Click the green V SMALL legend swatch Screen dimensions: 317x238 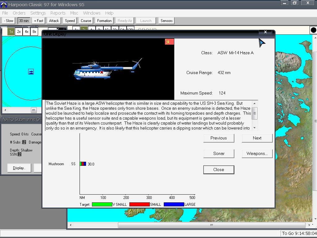[x=102, y=205]
